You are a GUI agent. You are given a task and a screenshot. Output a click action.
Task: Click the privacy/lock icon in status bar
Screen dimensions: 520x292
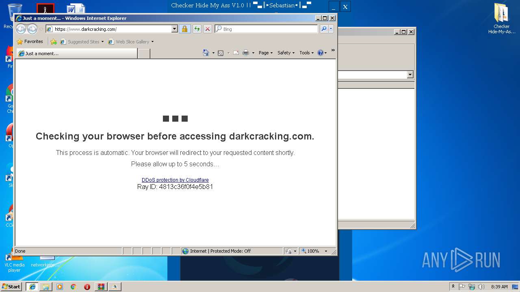(x=288, y=251)
